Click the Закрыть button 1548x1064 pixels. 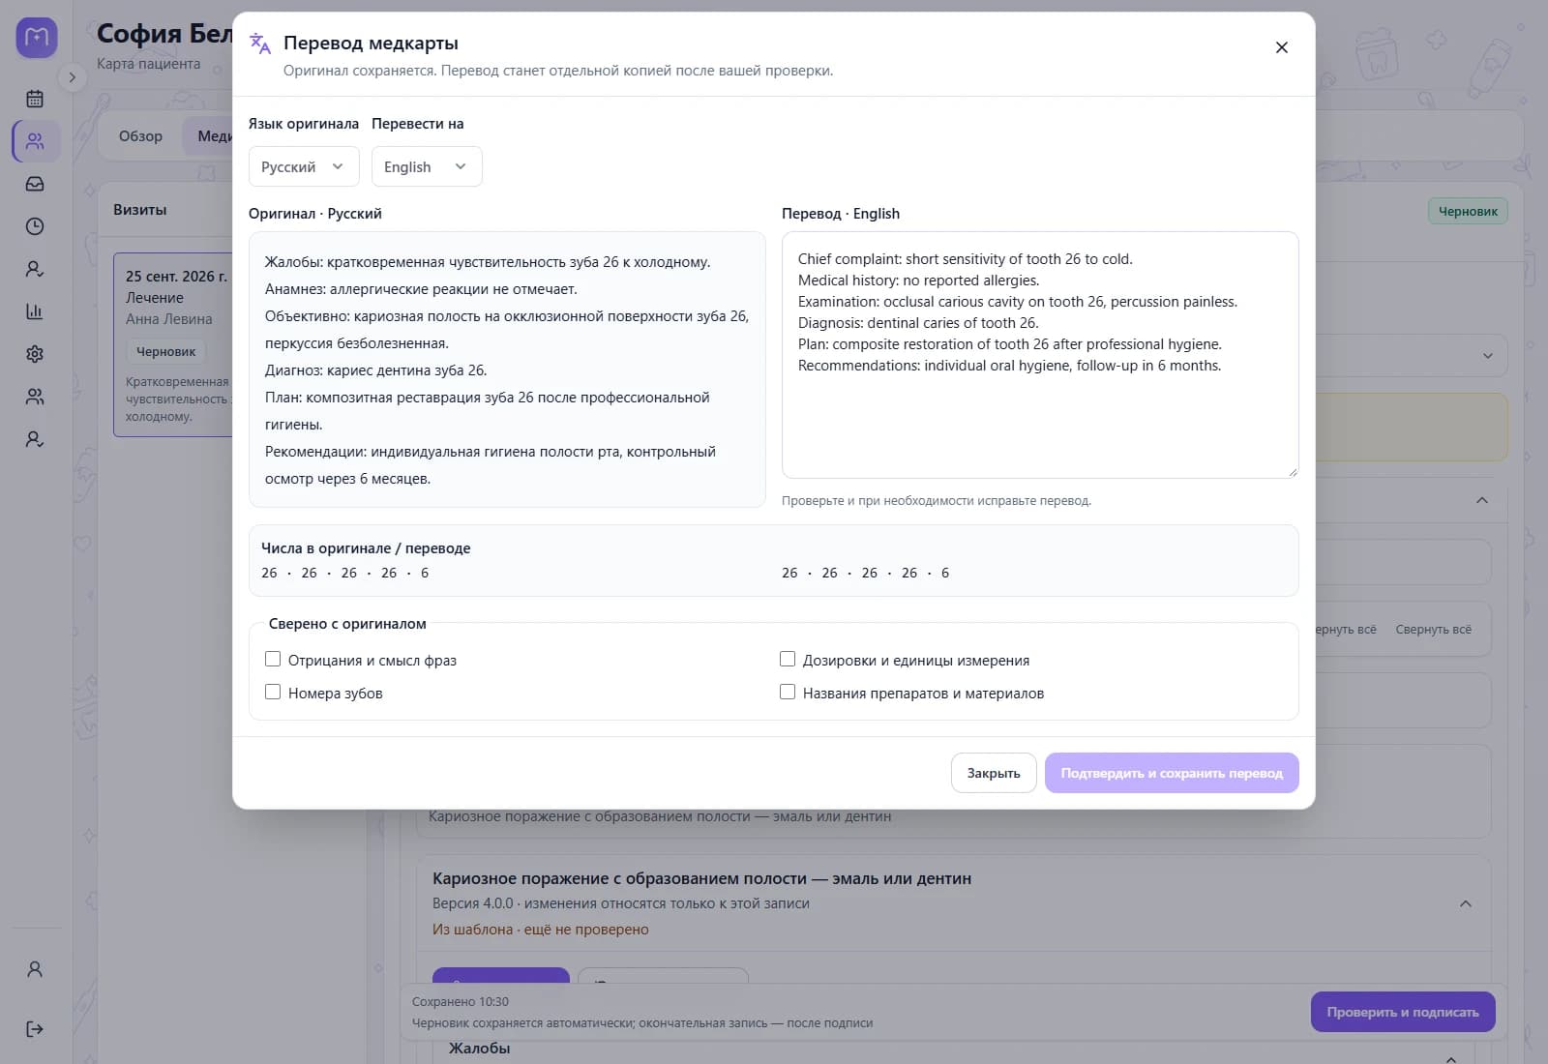tap(994, 773)
